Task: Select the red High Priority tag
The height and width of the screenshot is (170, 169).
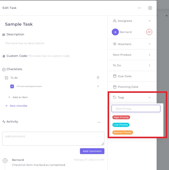Action: point(121,117)
